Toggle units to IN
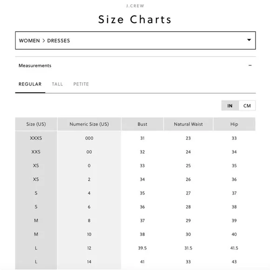Screen dimensions: 270x270 pos(230,106)
